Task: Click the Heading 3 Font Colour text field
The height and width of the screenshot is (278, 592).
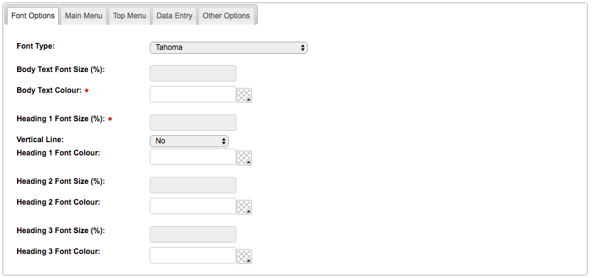Action: [x=193, y=255]
